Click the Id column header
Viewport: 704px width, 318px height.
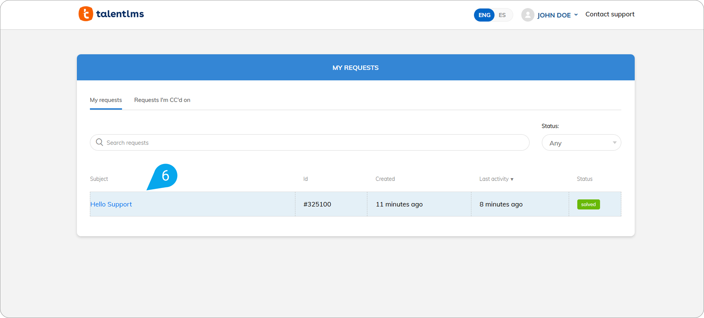[x=305, y=179]
